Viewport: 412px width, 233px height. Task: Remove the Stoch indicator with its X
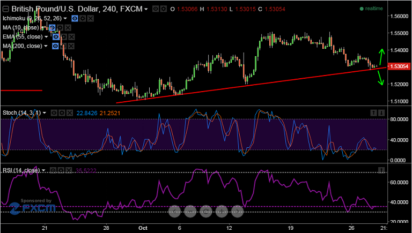pyautogui.click(x=69, y=113)
